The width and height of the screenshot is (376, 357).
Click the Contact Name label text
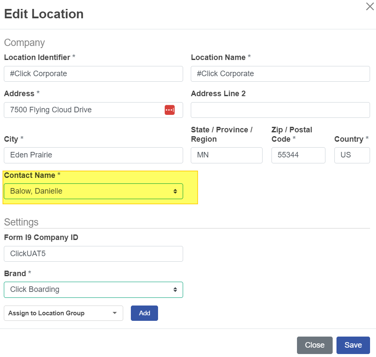click(30, 175)
